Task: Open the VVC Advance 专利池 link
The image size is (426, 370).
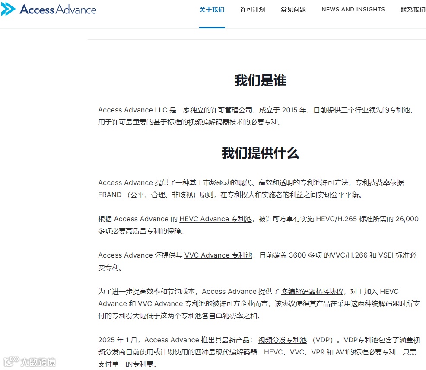Action: [219, 255]
